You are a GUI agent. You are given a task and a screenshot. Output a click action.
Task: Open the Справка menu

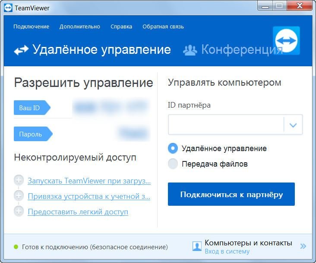click(x=121, y=27)
